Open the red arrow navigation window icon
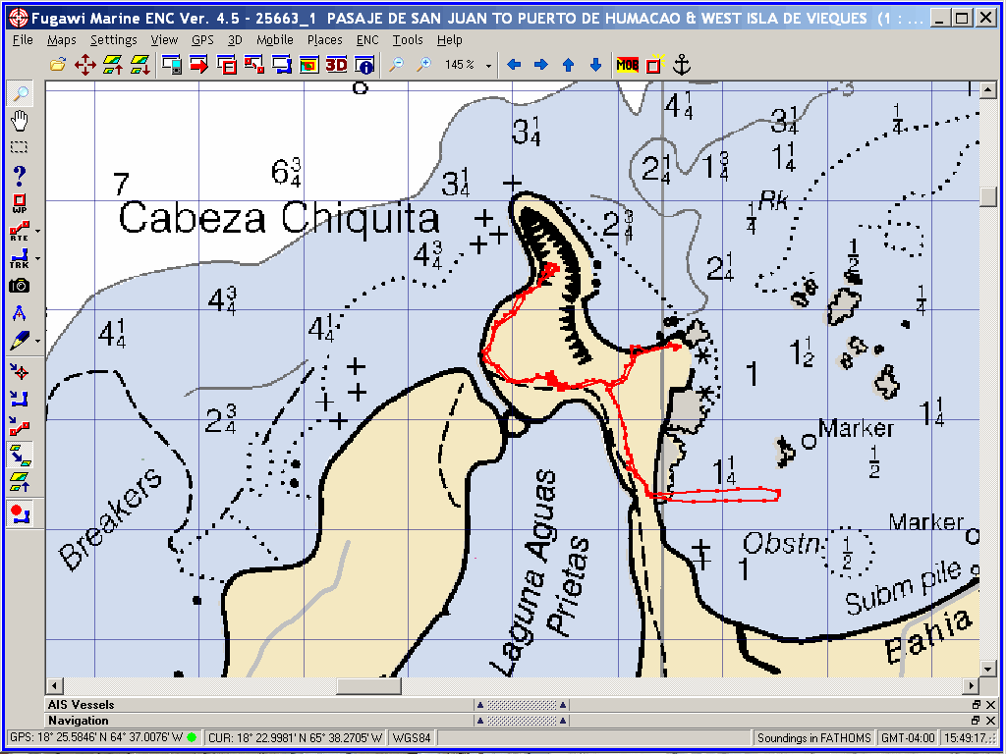 (x=198, y=65)
